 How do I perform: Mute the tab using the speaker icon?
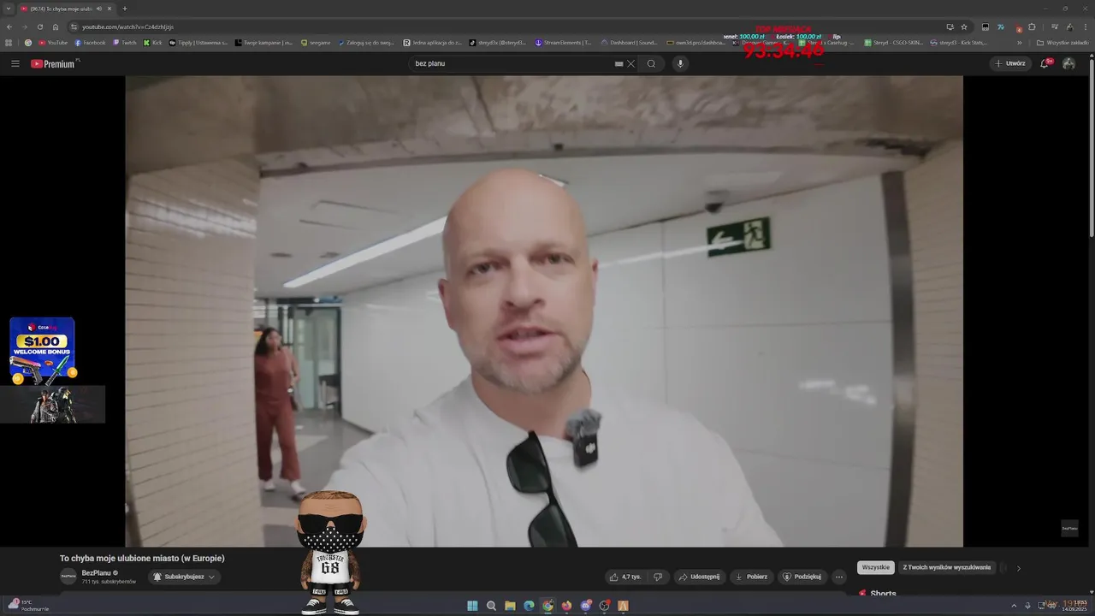pyautogui.click(x=99, y=9)
